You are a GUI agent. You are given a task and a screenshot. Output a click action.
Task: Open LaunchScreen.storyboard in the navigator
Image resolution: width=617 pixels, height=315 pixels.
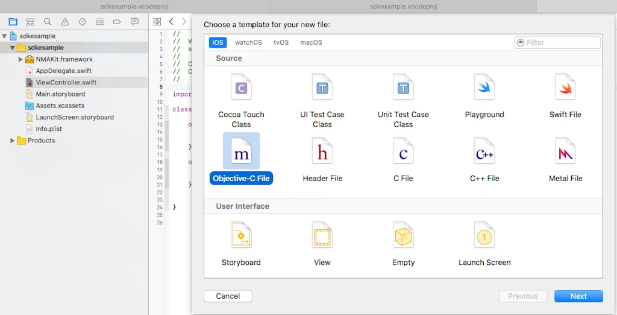tap(75, 117)
